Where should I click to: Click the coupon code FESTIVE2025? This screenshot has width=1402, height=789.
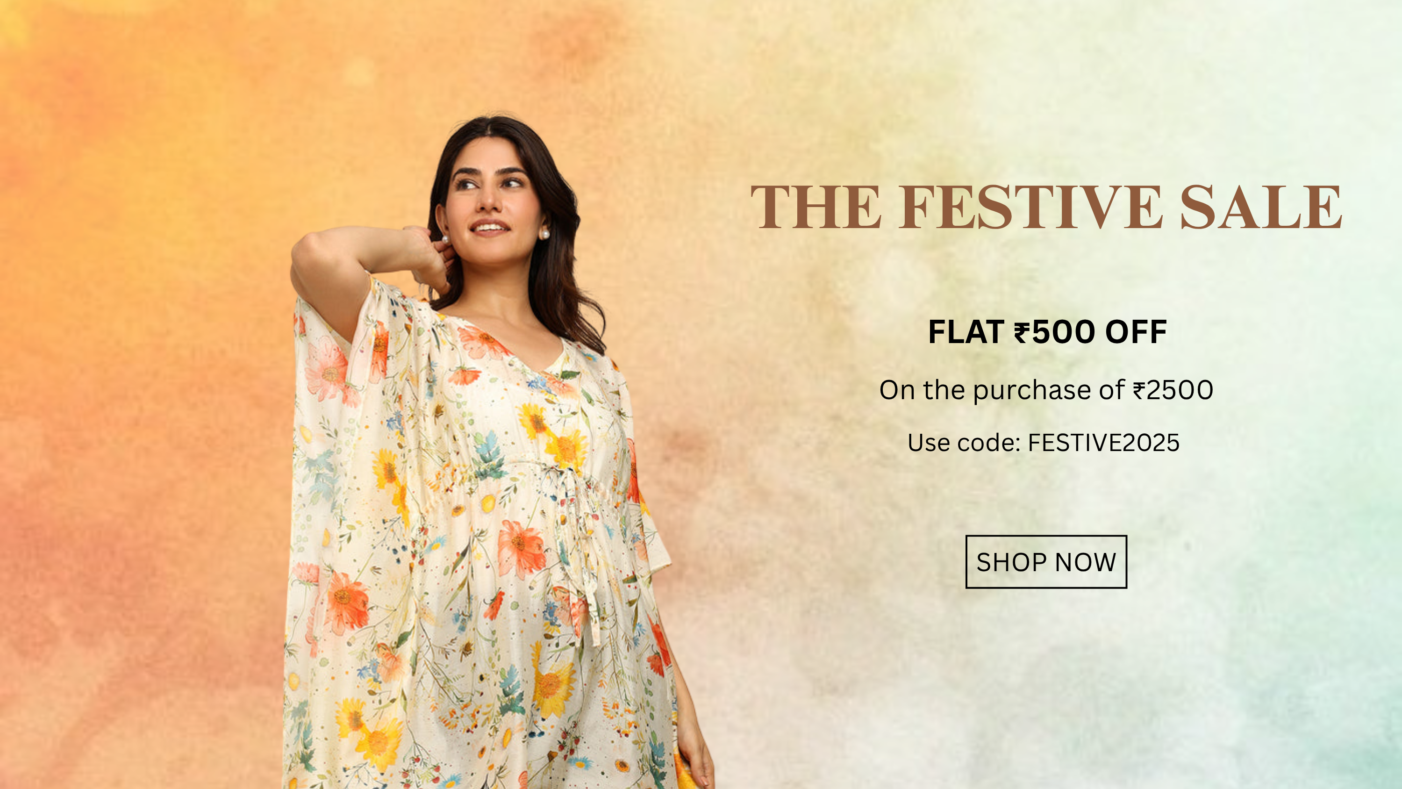point(1103,442)
